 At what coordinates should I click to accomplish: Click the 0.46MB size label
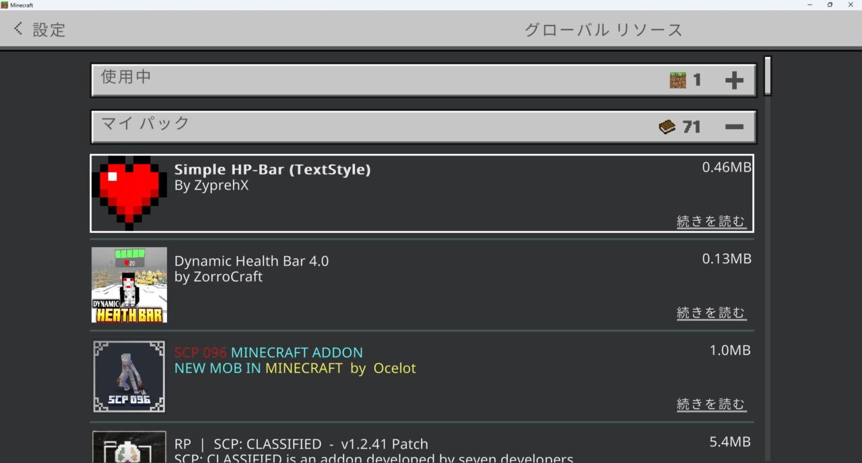click(x=727, y=168)
